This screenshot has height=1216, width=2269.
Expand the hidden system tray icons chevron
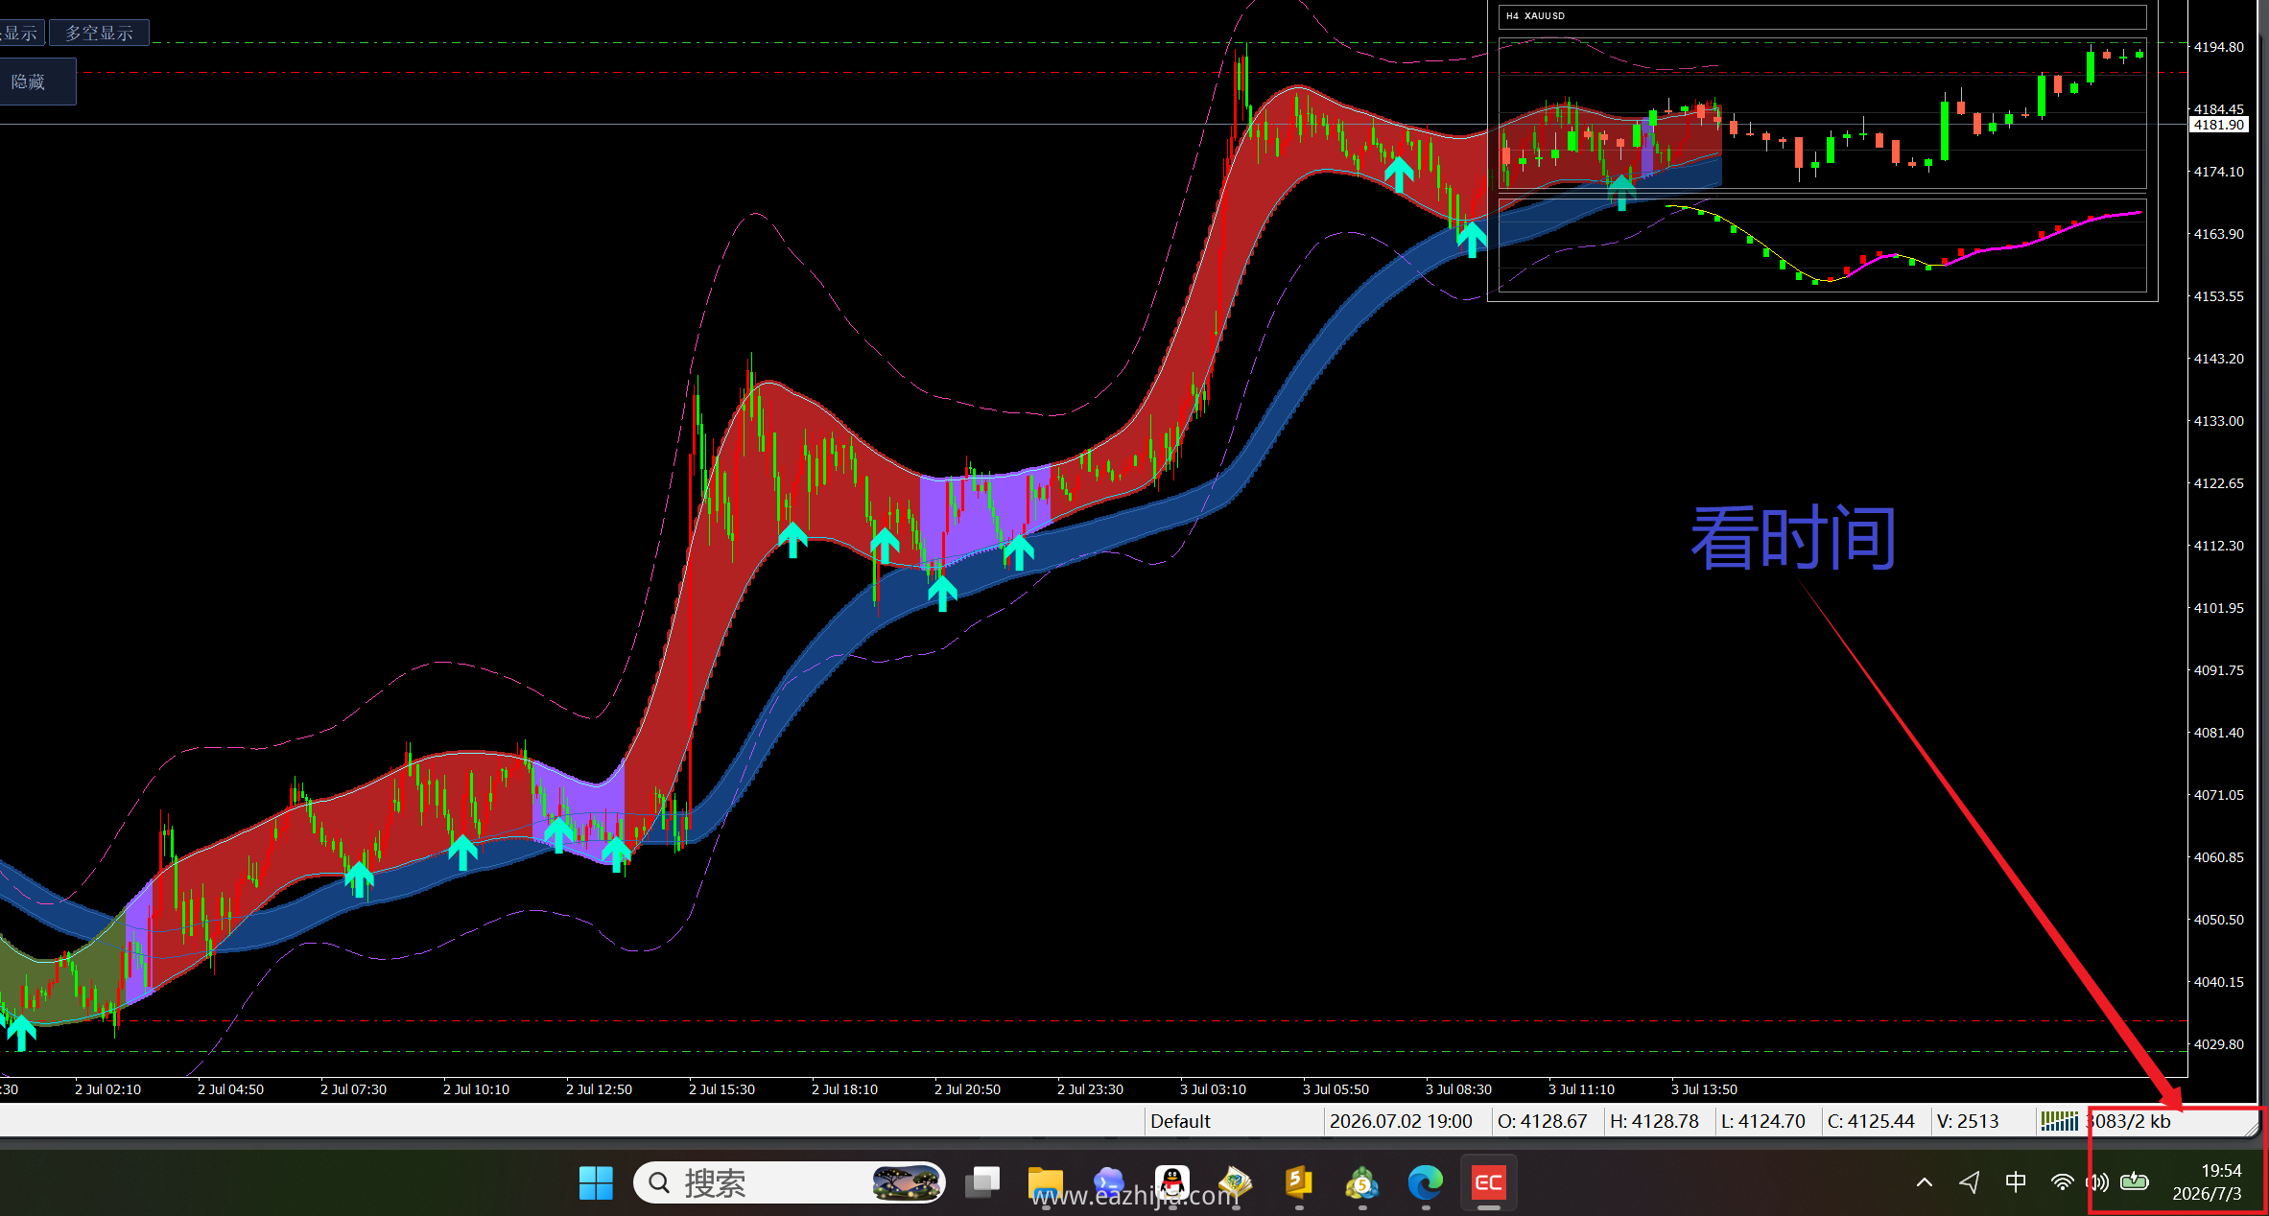(1925, 1182)
